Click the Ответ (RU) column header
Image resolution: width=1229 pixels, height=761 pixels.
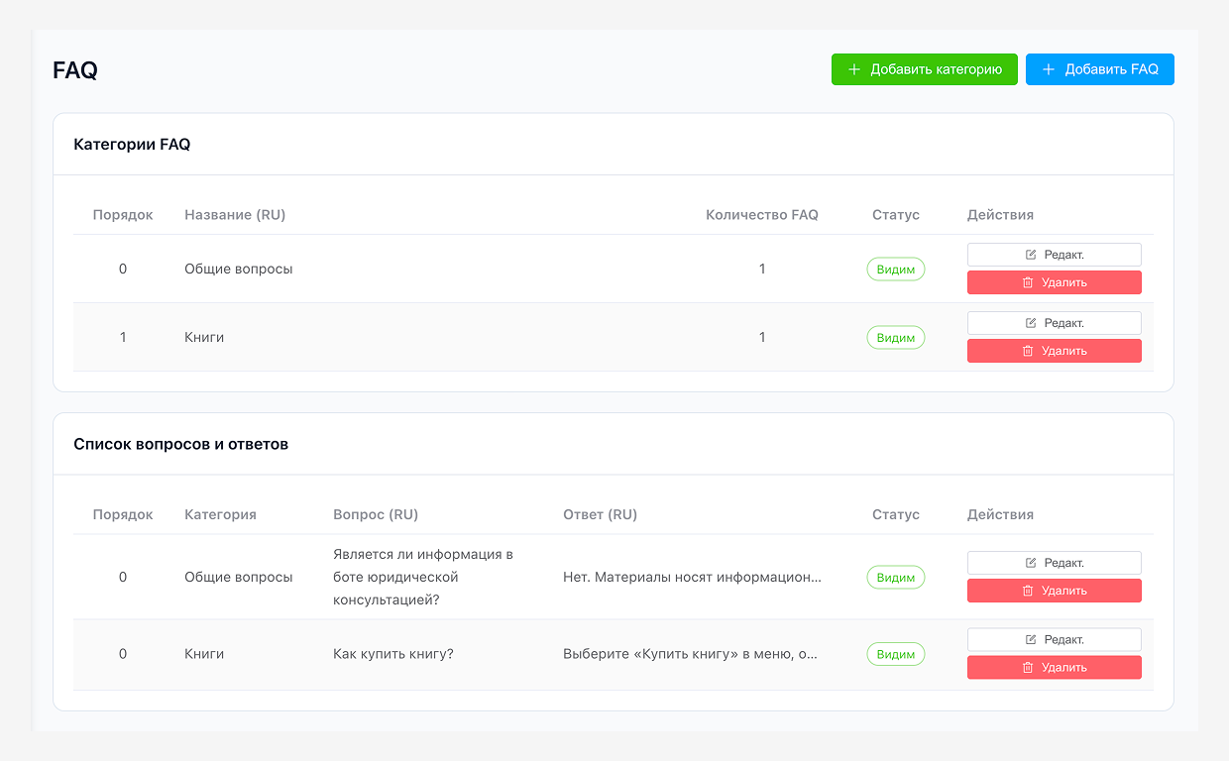click(600, 514)
